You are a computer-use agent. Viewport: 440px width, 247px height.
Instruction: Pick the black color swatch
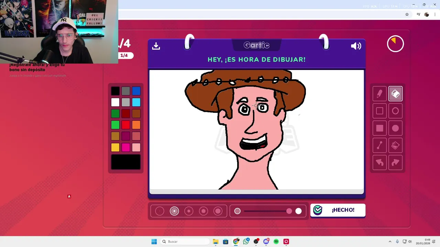point(115,91)
